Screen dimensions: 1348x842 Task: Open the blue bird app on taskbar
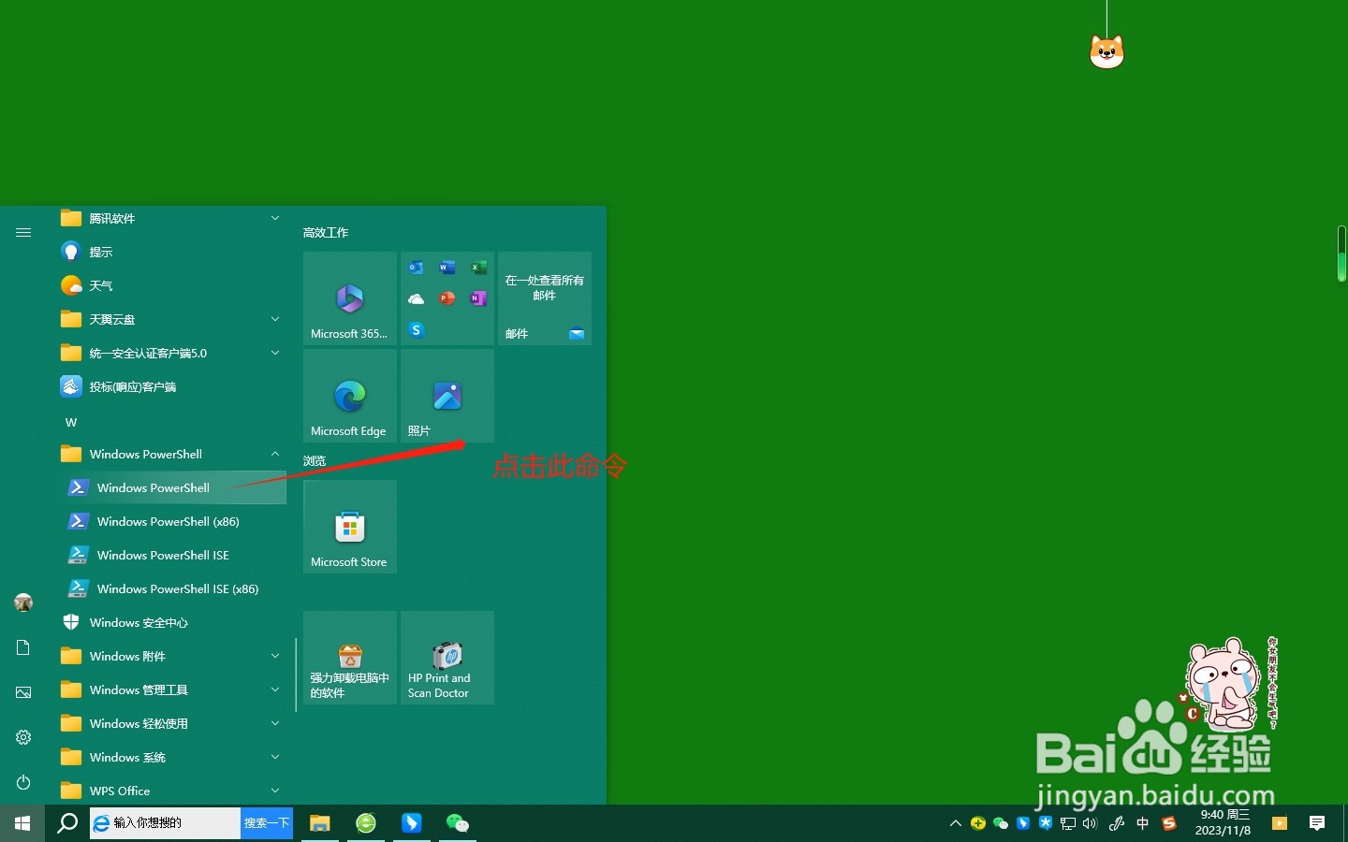412,823
